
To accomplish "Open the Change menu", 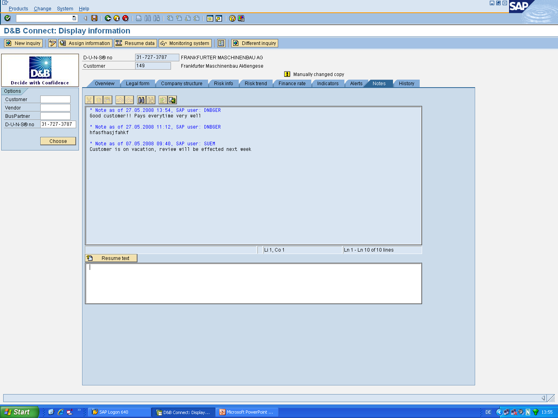I will 43,9.
